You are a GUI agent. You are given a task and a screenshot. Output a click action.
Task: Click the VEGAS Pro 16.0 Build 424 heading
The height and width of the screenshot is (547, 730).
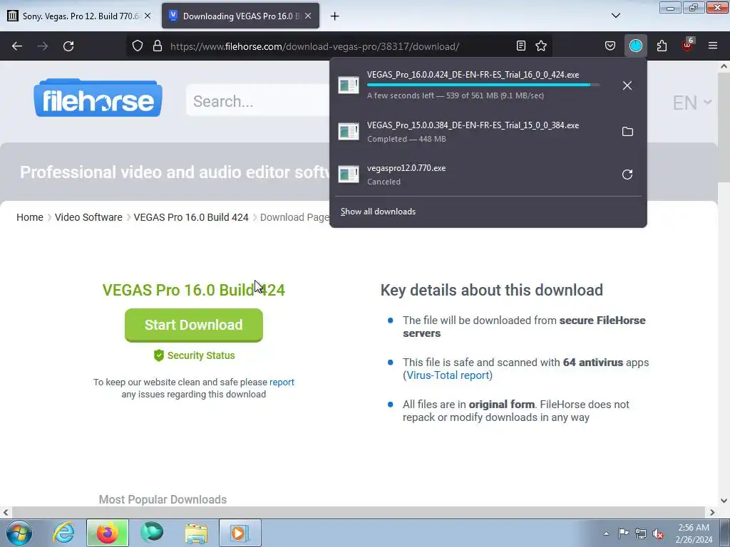coord(194,290)
